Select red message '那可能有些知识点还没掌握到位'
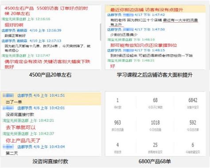This screenshot has height=168, width=210. (x=144, y=45)
